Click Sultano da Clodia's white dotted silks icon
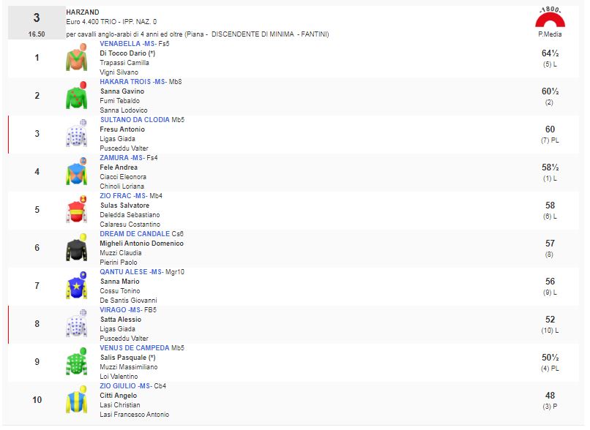Screen dimensions: 590x430 (76, 134)
